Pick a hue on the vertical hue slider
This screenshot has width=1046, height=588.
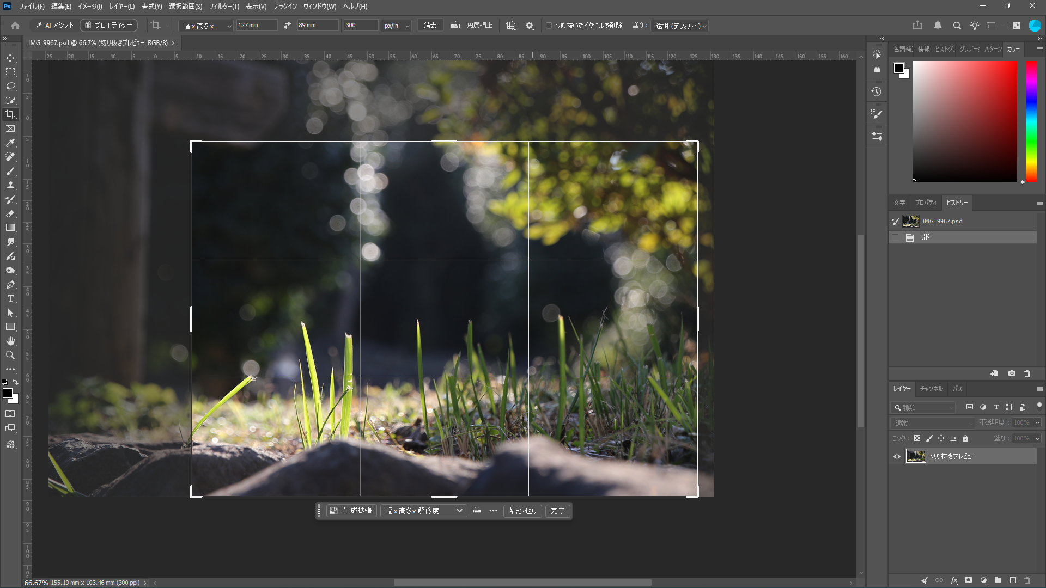tap(1031, 121)
